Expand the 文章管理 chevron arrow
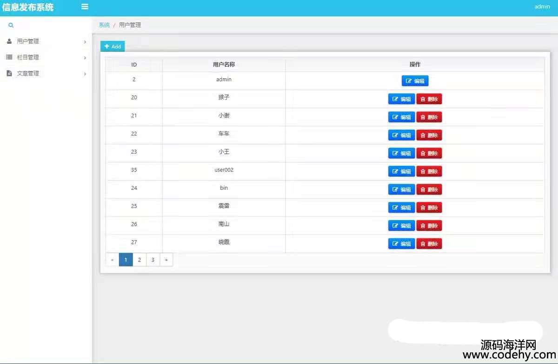 click(85, 74)
